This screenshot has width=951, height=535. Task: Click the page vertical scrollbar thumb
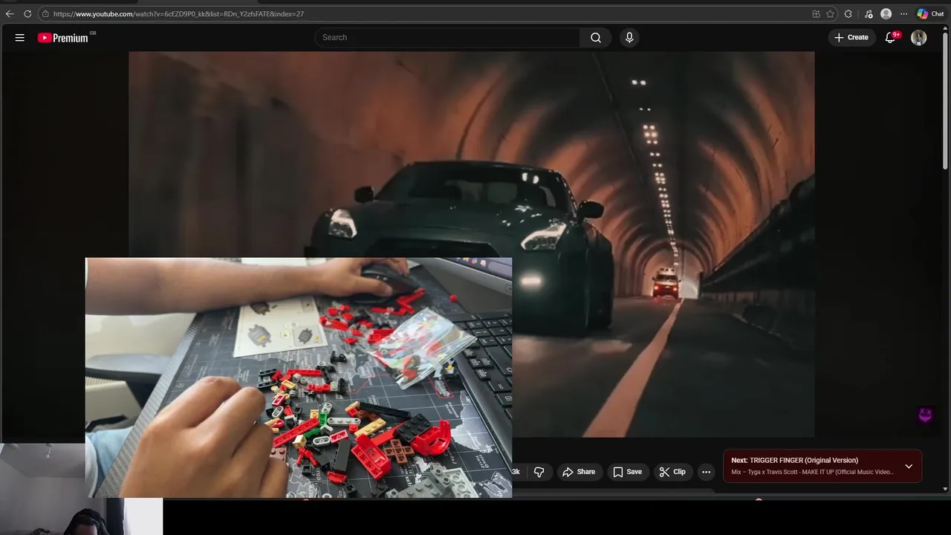[x=945, y=100]
